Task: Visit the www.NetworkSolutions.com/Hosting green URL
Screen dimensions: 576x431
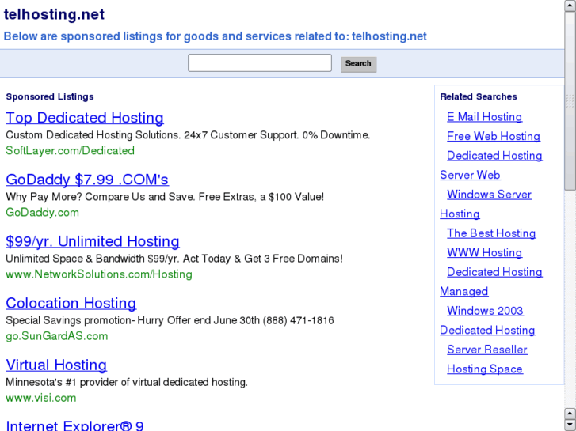Action: 99,274
